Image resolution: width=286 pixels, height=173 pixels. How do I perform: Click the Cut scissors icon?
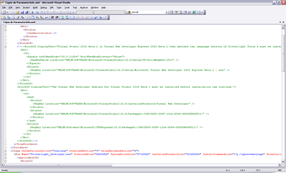point(33,12)
